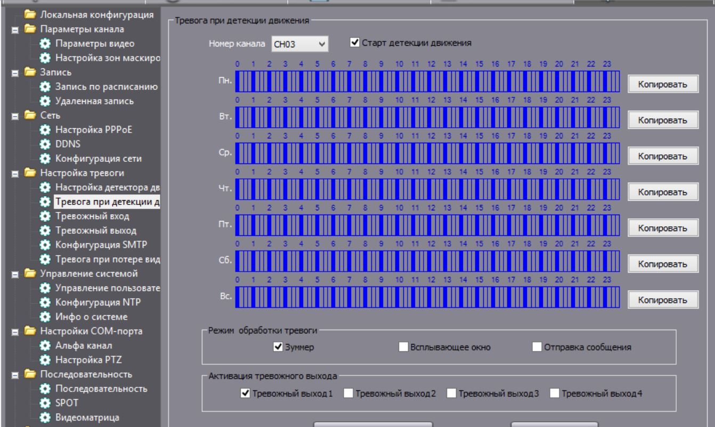This screenshot has width=715, height=427.
Task: Copy the Сб. schedule with Копировать
Action: (663, 264)
